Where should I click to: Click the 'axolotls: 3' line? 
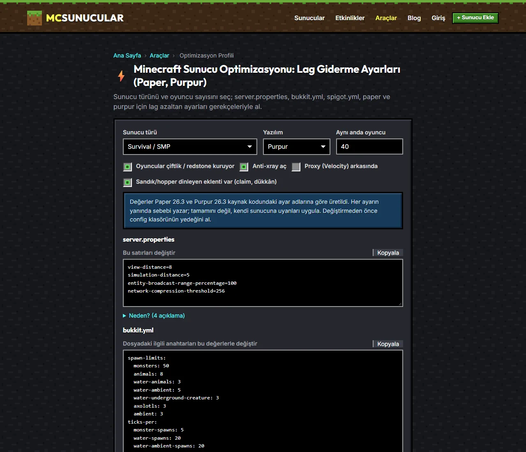(x=150, y=406)
